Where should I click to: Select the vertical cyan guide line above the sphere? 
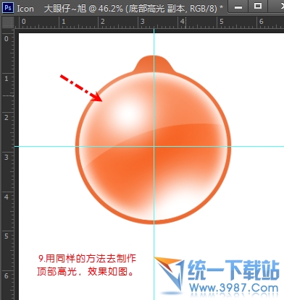(154, 43)
